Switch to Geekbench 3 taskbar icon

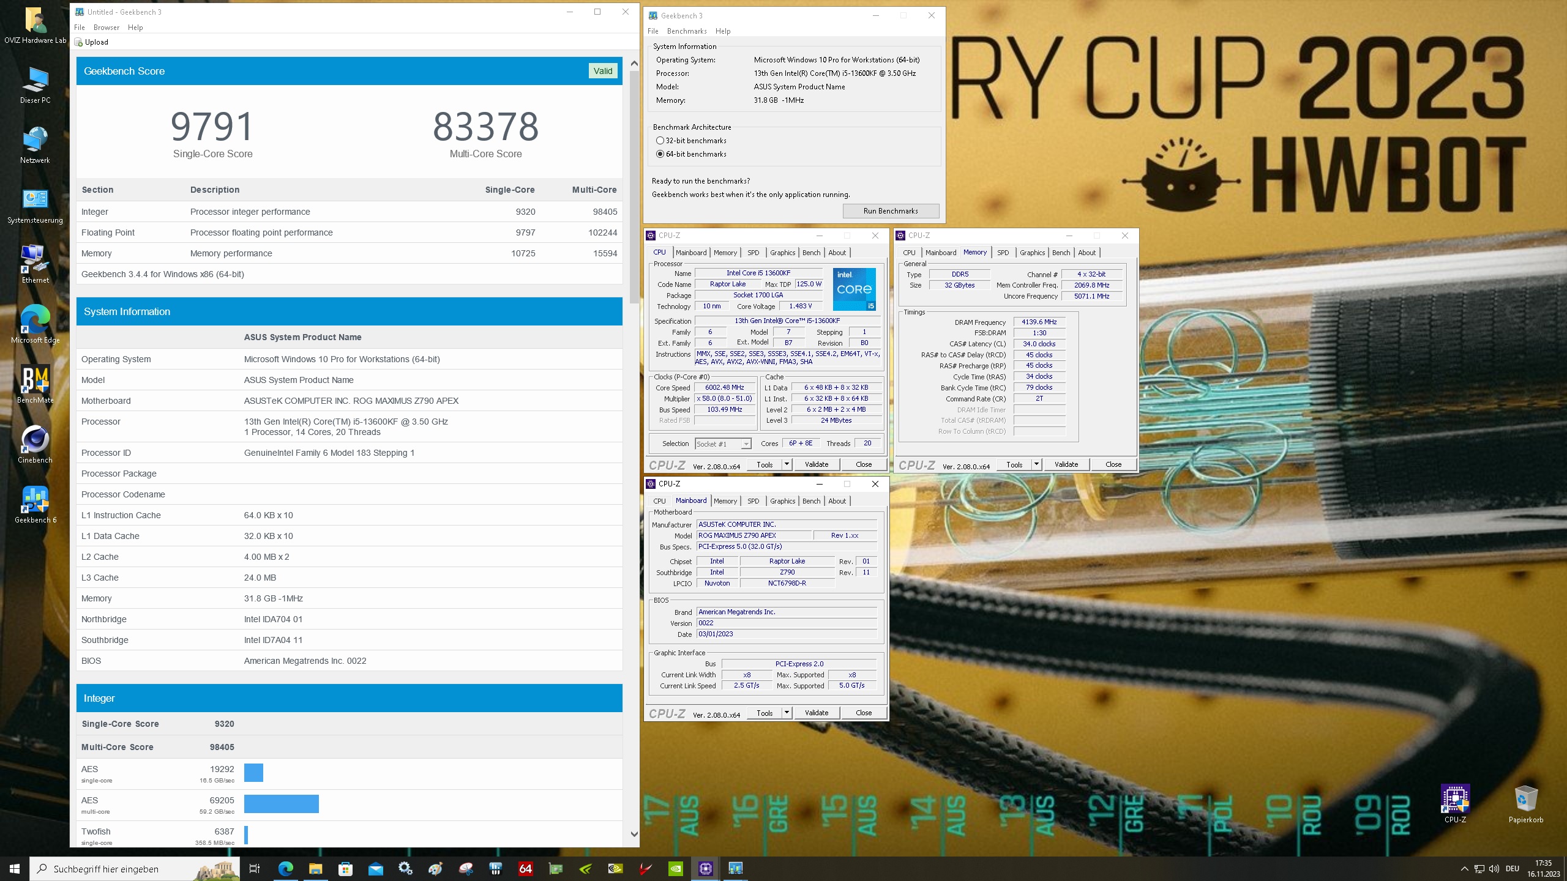coord(735,869)
